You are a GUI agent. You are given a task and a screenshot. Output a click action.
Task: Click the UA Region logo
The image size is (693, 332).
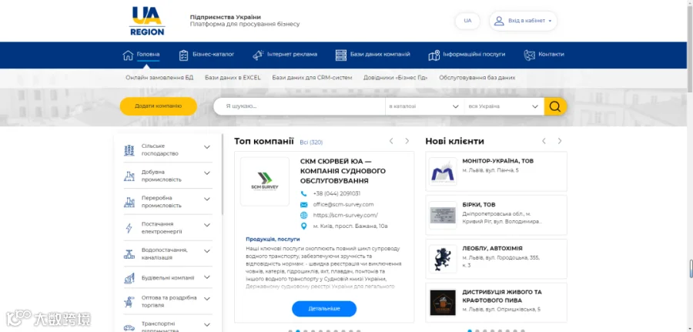pyautogui.click(x=147, y=21)
